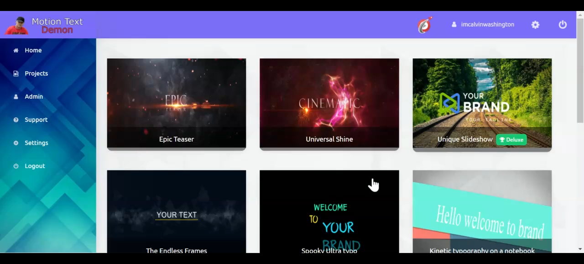The height and width of the screenshot is (264, 584).
Task: Click the Universal Shine caption text
Action: point(329,139)
